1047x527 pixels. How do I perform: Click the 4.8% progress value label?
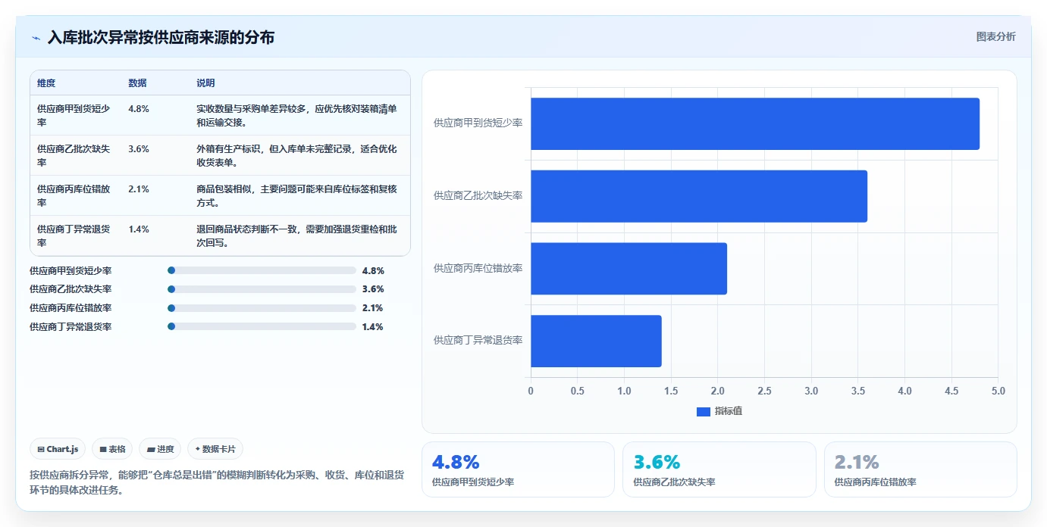click(x=373, y=270)
